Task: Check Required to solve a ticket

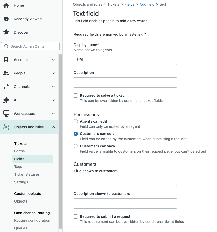Action: pos(76,95)
